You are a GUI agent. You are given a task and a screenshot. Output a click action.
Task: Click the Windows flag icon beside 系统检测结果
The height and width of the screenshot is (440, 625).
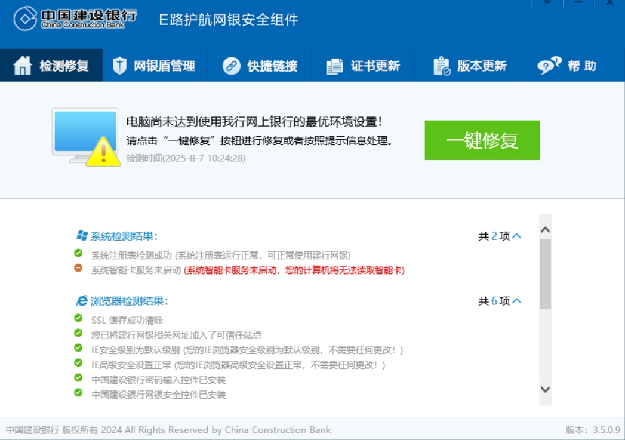click(82, 236)
